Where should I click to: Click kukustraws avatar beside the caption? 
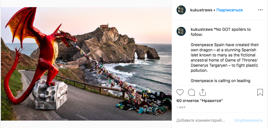pyautogui.click(x=181, y=31)
